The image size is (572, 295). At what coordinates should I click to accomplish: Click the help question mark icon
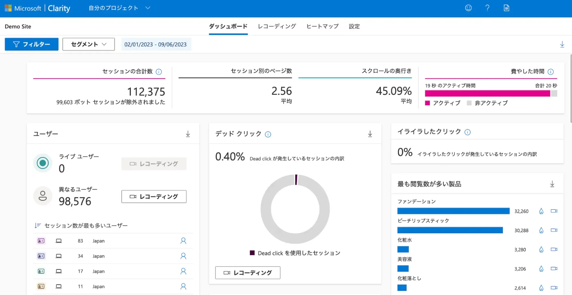[x=487, y=8]
